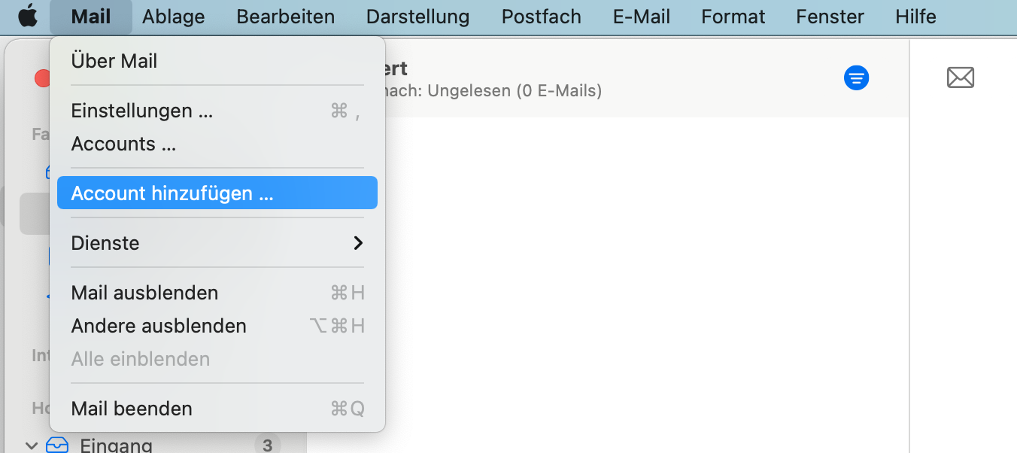Open the Bearbeiten menu
The image size is (1017, 453).
coord(285,17)
